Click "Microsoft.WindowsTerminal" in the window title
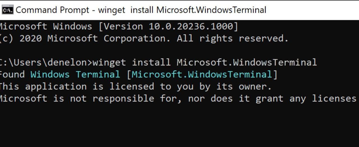This screenshot has height=147, width=359. (211, 10)
